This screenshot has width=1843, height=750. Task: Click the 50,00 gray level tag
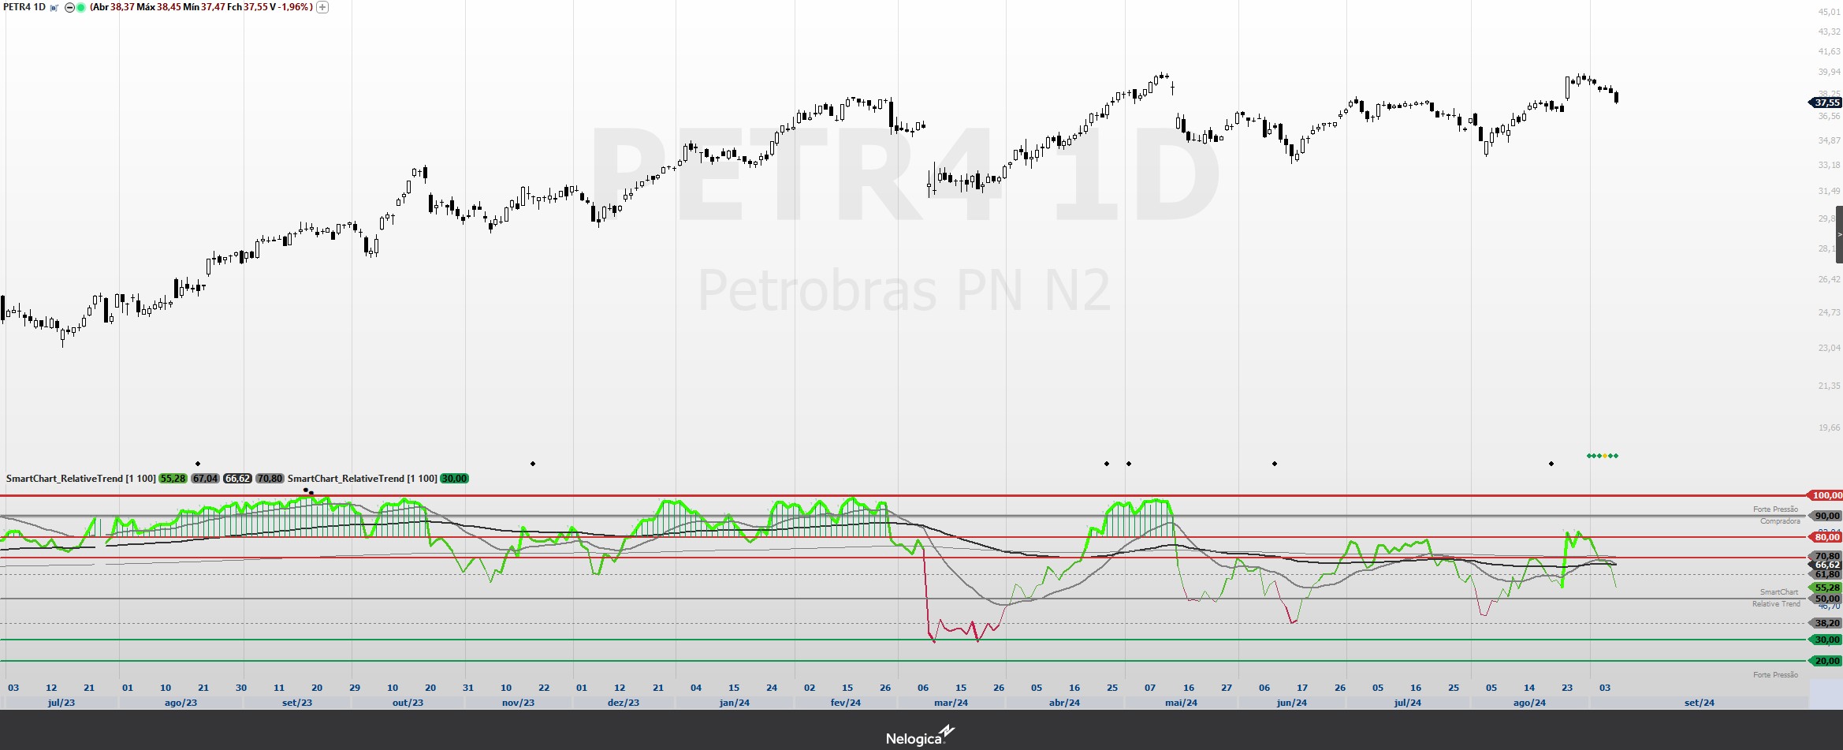1825,599
